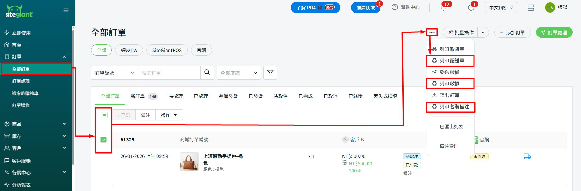Click the magnifying glass search icon
The height and width of the screenshot is (191, 581).
[207, 73]
